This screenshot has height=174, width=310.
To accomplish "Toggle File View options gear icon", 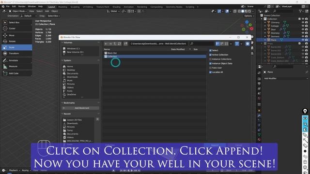I will point(248,43).
